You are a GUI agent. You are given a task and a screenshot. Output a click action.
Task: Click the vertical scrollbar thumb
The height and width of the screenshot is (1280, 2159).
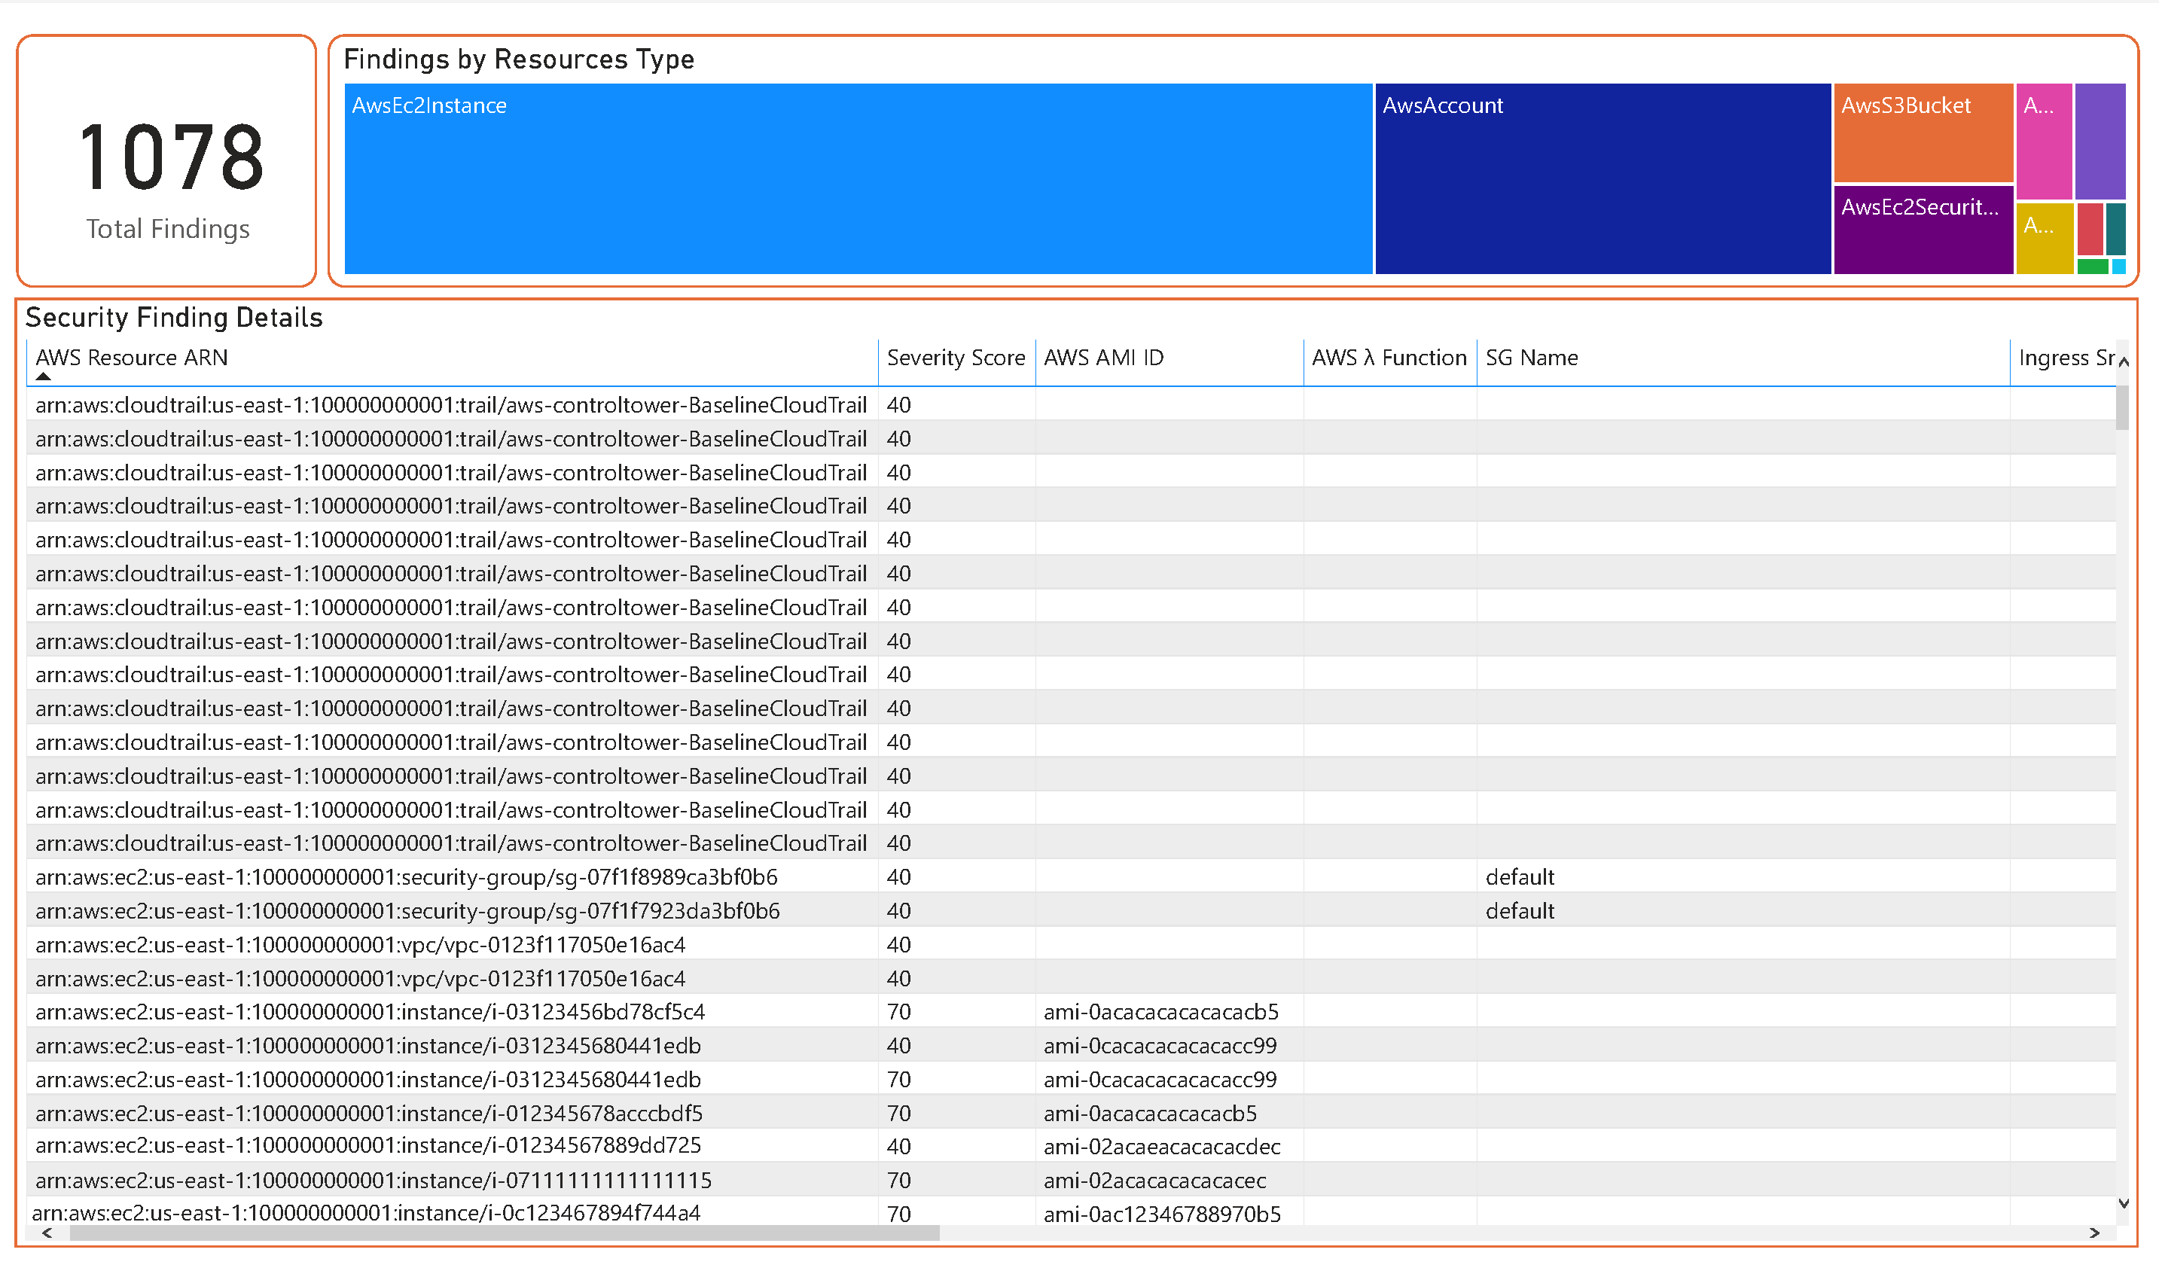[x=2122, y=407]
